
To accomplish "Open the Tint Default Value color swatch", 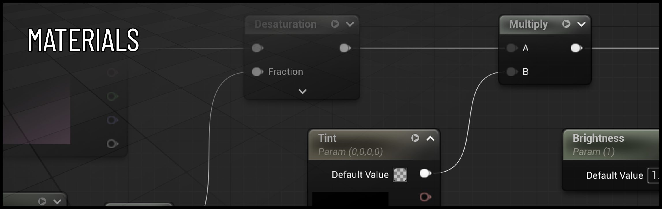I will [x=400, y=175].
